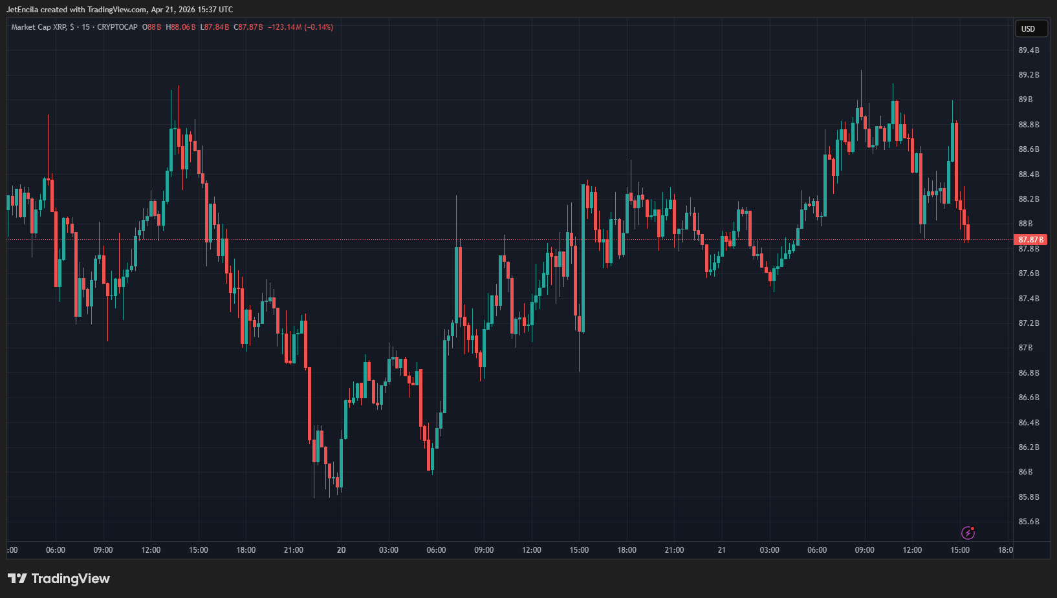Click the 85.6B label on price axis
The height and width of the screenshot is (598, 1057).
pos(1029,522)
